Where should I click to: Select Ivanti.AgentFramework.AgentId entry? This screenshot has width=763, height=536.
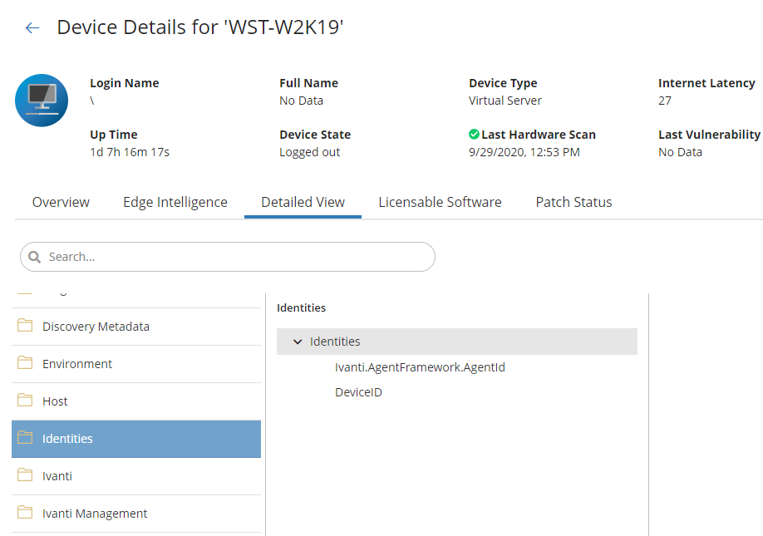[420, 367]
